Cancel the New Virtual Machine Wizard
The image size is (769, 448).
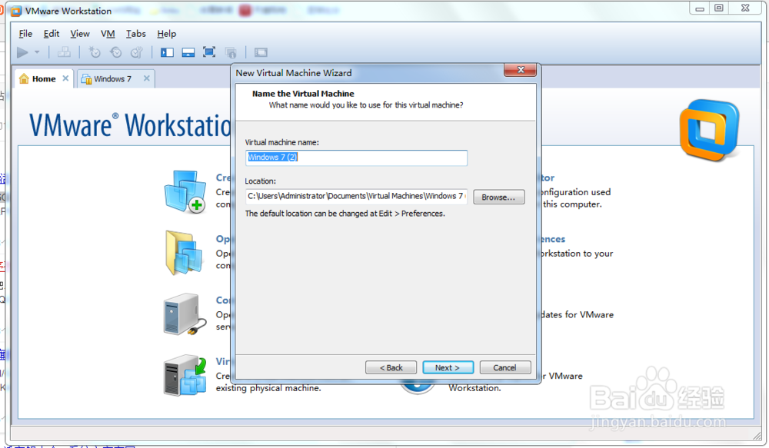click(505, 367)
